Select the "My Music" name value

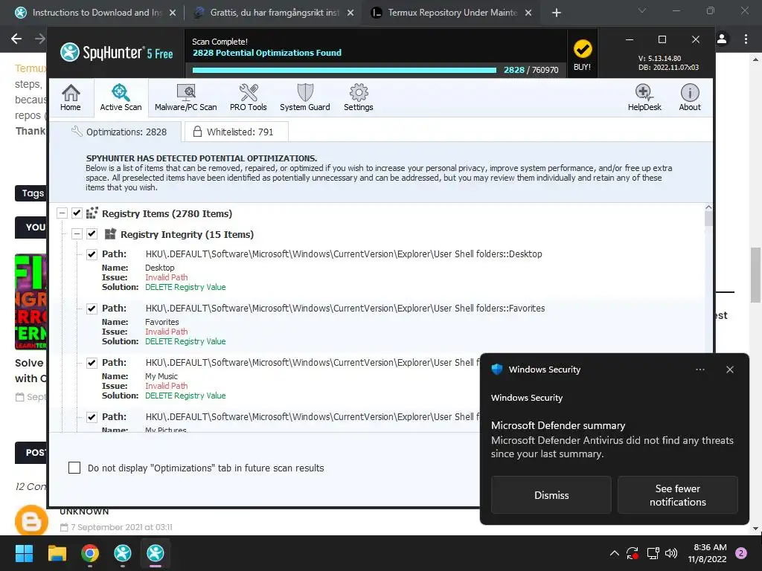(x=161, y=376)
